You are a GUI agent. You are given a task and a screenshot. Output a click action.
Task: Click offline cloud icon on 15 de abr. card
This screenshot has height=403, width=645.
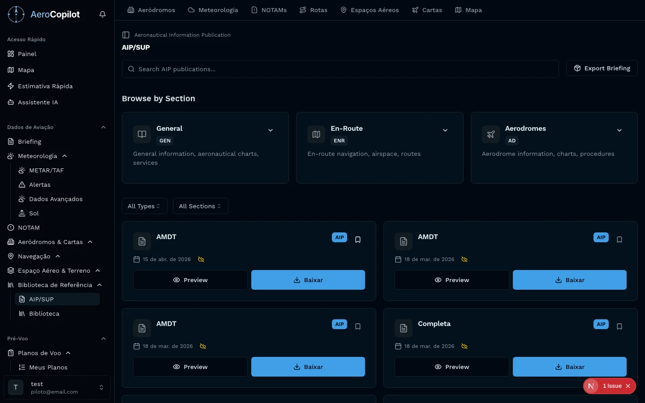(201, 259)
